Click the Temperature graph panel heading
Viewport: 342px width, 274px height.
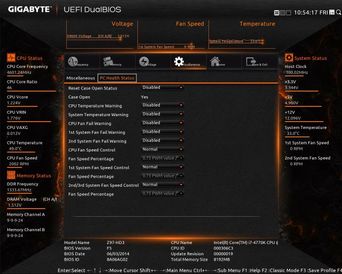(257, 24)
